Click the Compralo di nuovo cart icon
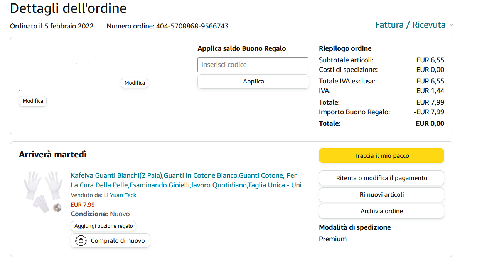The height and width of the screenshot is (262, 477). [x=81, y=240]
